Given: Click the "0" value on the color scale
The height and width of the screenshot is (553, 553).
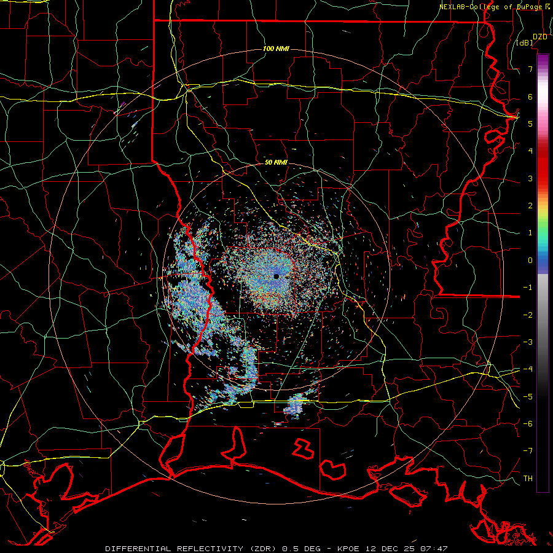Looking at the screenshot, I should tap(530, 261).
